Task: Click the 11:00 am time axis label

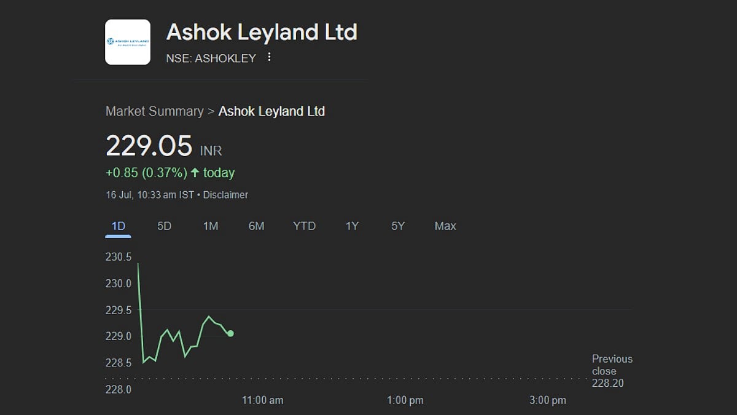Action: [263, 400]
